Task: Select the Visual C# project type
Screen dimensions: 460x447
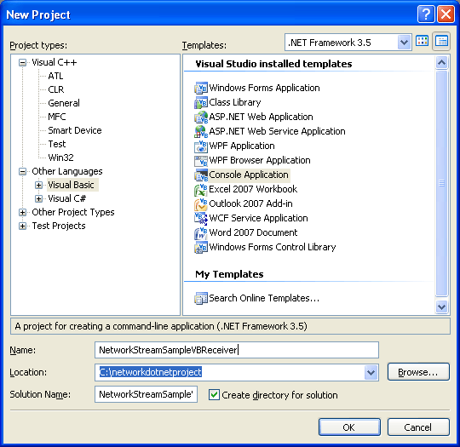Action: (x=67, y=198)
